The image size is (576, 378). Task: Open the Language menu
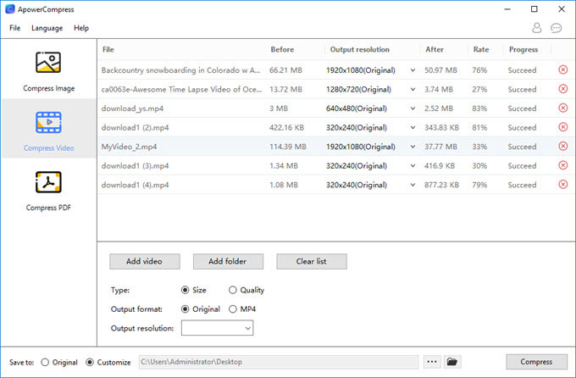pos(47,28)
